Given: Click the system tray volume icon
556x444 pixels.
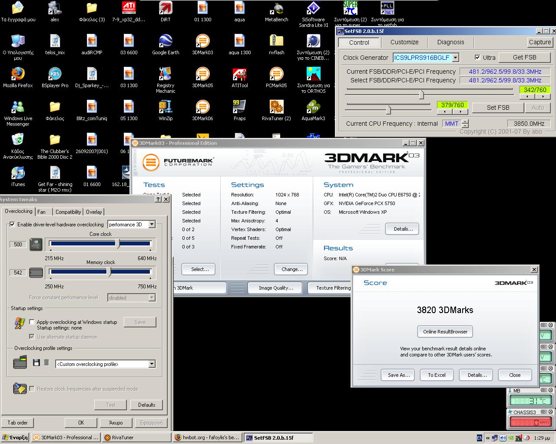Looking at the screenshot, I should coord(503,438).
